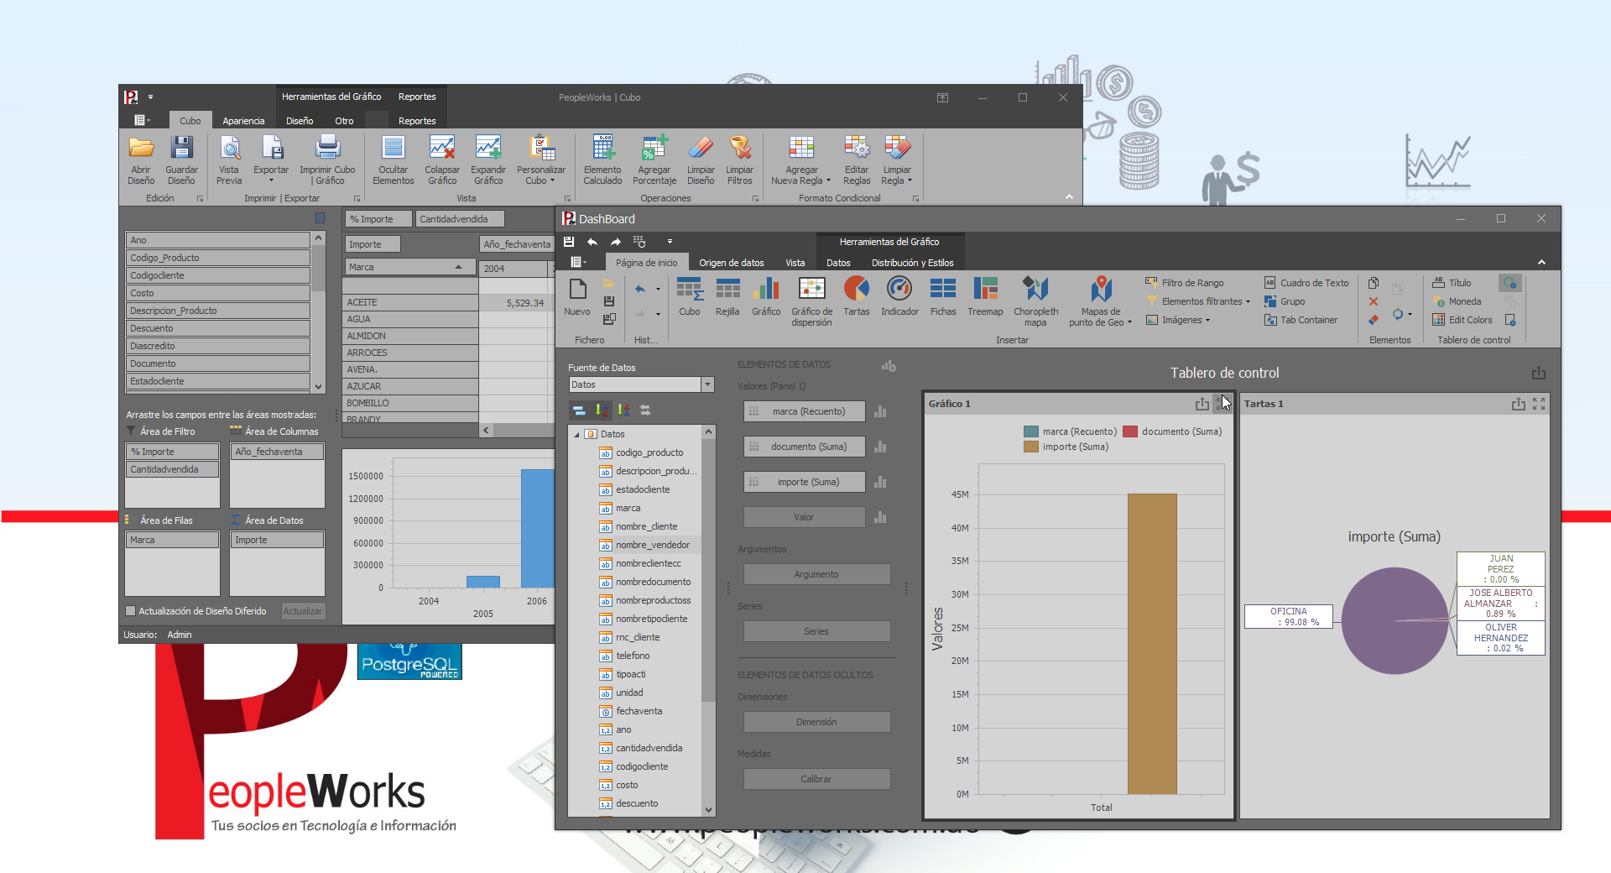Click sort ascending A-Z in field list
This screenshot has height=873, width=1611.
(x=602, y=410)
